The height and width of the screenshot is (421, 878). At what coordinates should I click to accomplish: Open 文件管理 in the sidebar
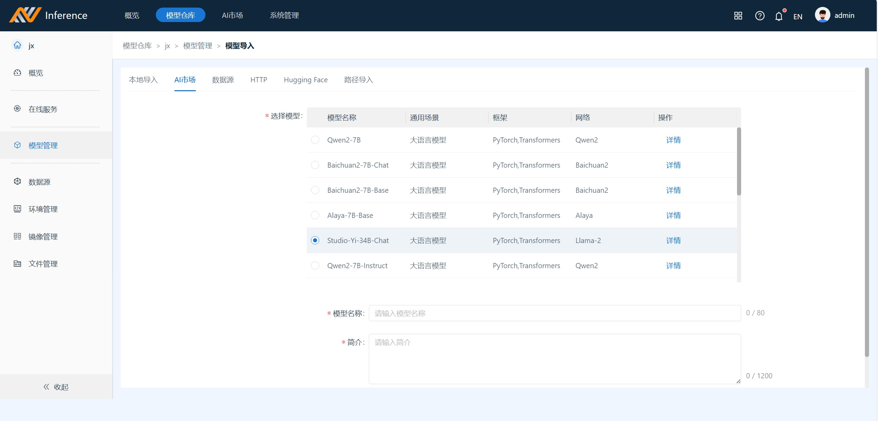tap(43, 264)
